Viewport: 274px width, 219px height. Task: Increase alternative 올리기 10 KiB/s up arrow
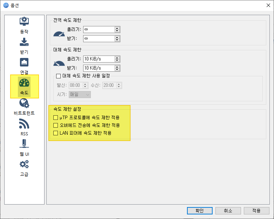point(117,58)
